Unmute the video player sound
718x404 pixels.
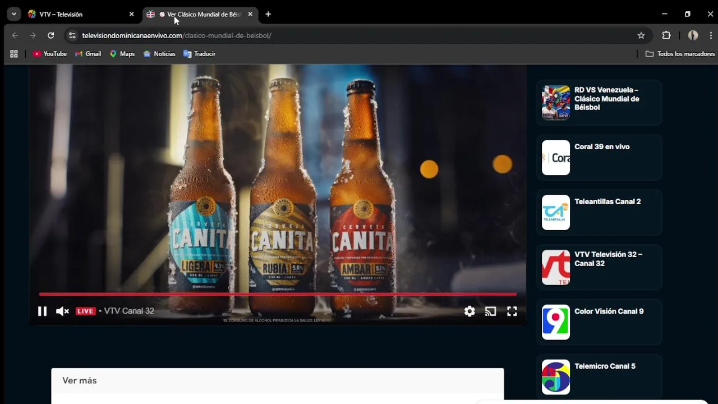62,311
